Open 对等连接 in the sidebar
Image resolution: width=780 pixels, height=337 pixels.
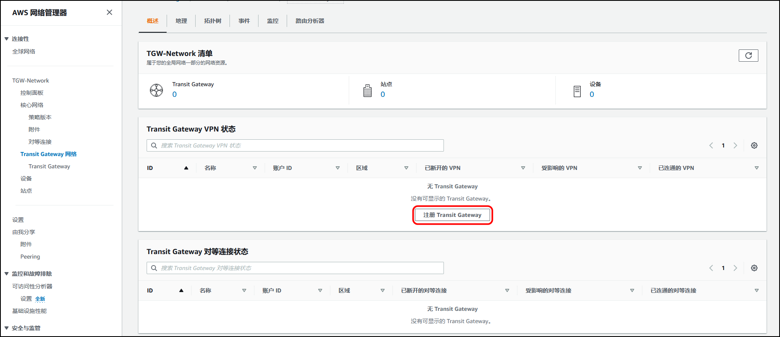click(x=40, y=142)
